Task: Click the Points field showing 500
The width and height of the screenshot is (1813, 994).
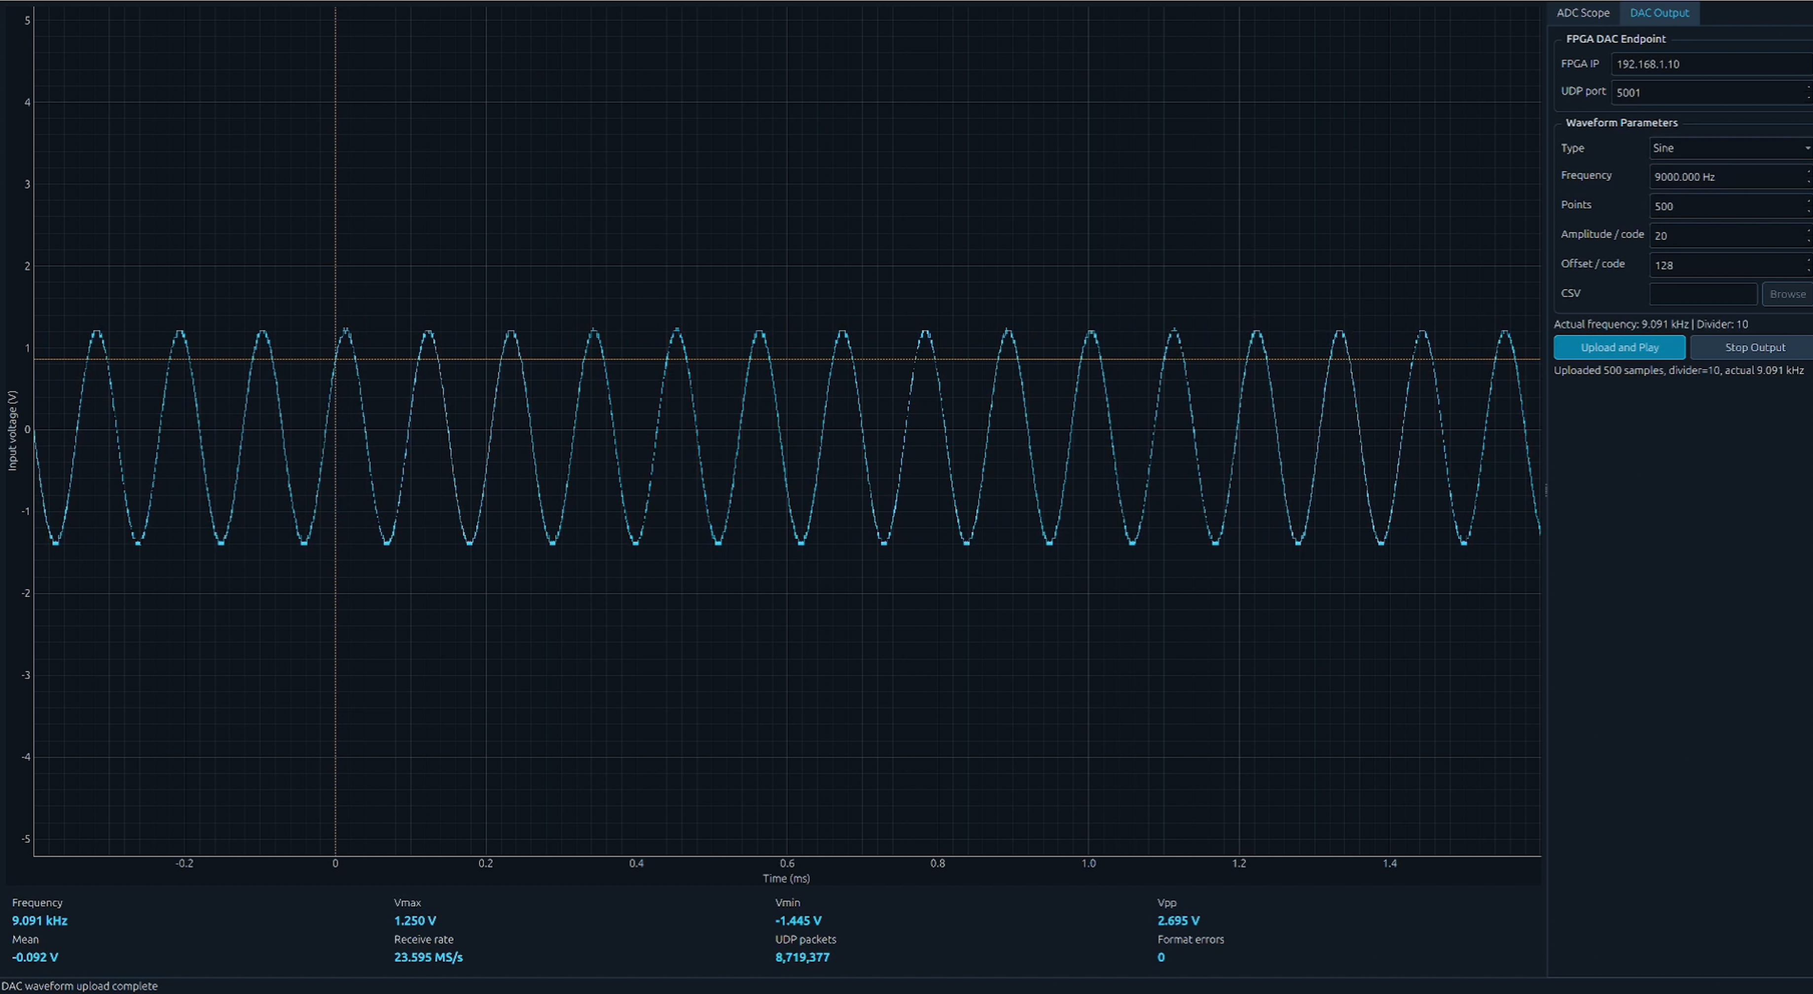Action: point(1731,206)
